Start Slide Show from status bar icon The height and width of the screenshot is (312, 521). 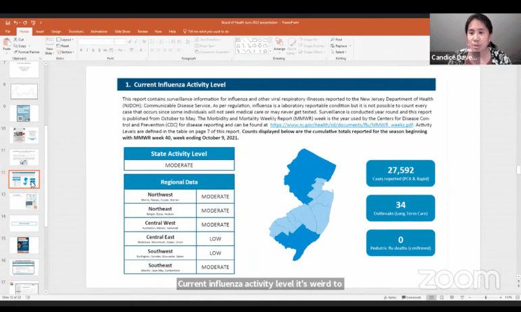coord(462,297)
